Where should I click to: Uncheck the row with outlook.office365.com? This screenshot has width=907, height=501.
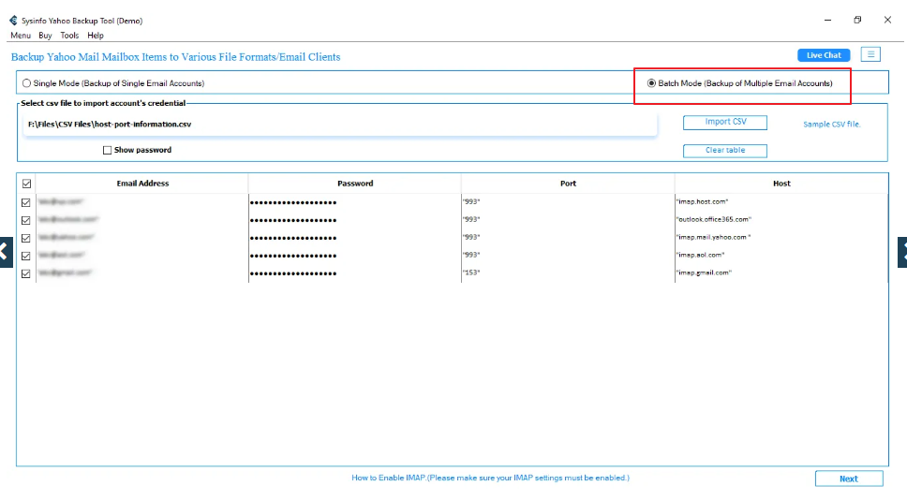click(26, 221)
